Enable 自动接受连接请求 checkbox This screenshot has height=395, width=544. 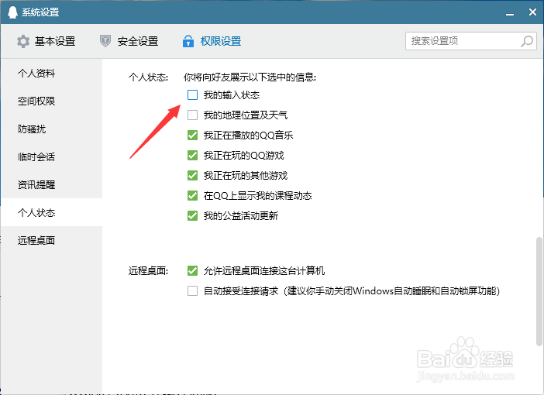click(x=192, y=290)
